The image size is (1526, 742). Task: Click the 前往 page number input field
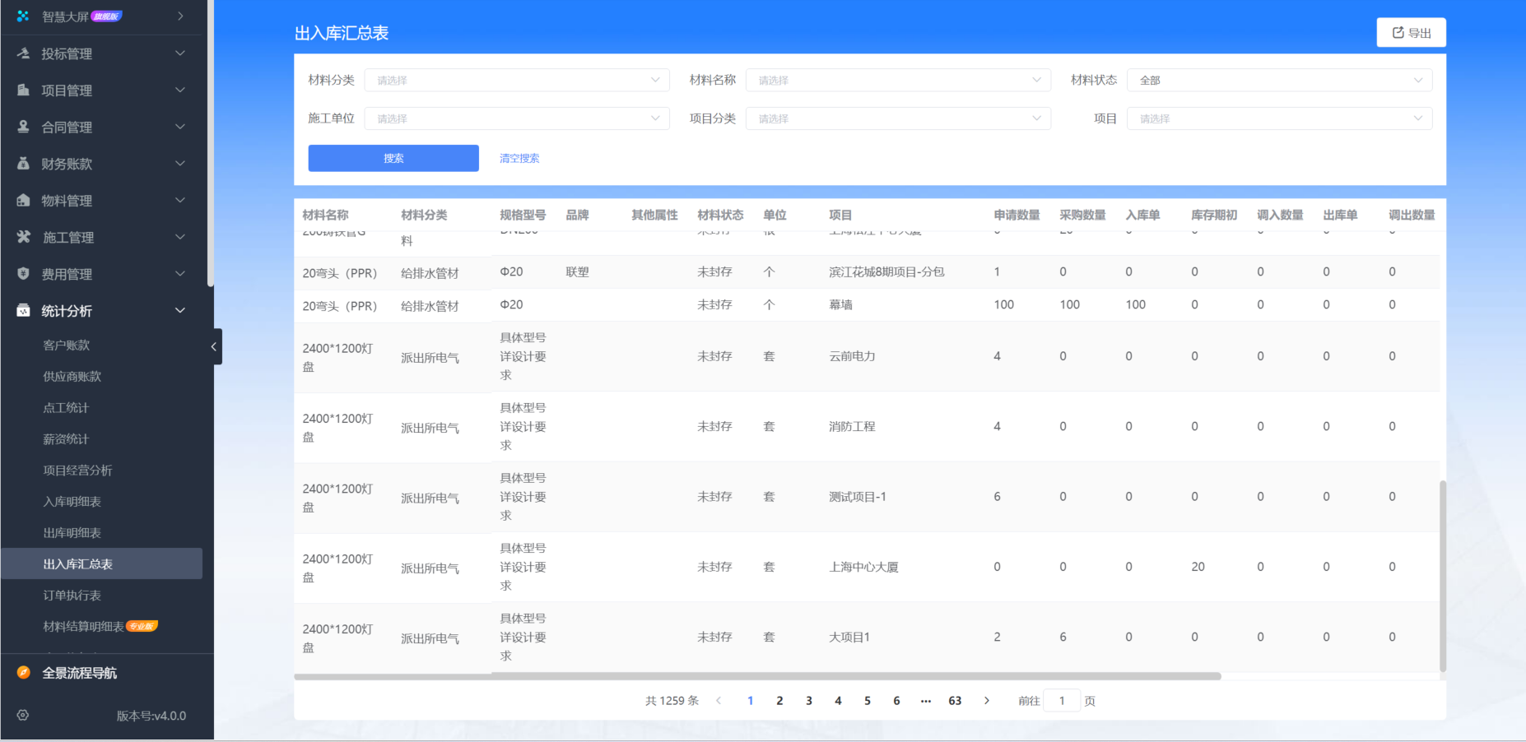[1062, 700]
